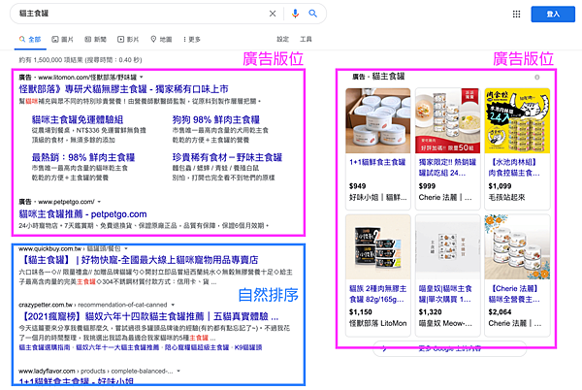
Task: Click the $2,064 price text
Action: (x=500, y=312)
